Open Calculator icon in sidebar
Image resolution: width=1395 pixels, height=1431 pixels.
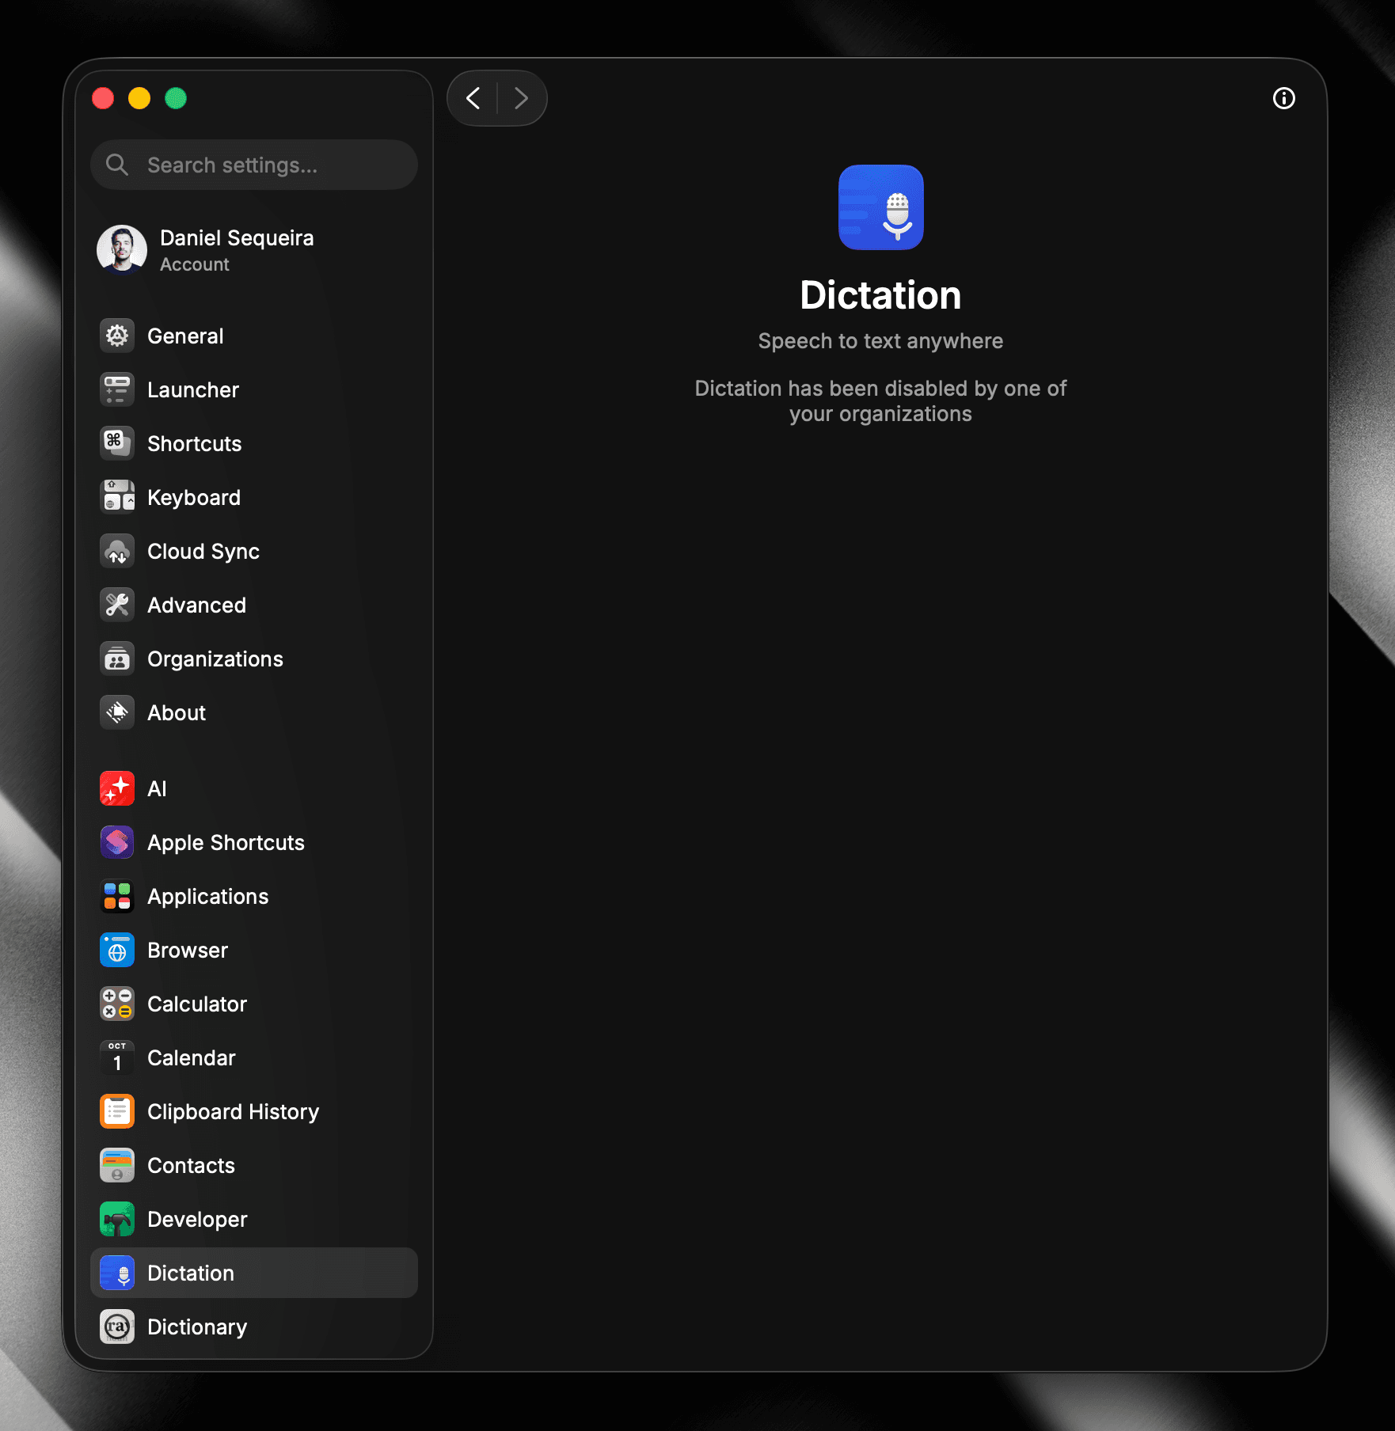pyautogui.click(x=117, y=1004)
